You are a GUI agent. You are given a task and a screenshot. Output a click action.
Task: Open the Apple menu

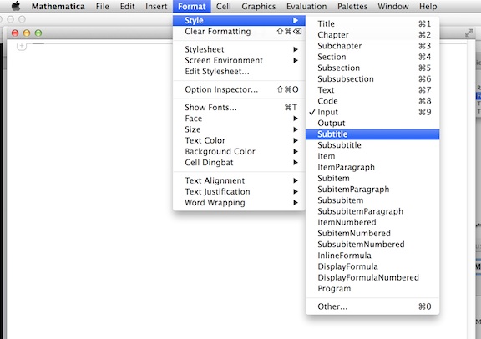coord(16,6)
